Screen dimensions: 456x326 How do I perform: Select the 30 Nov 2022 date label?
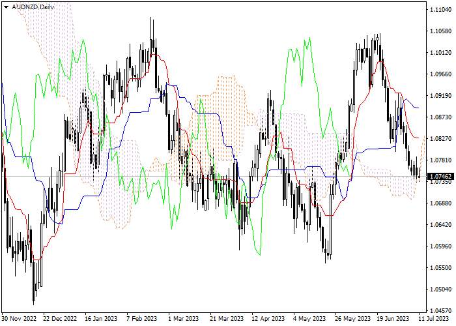[x=20, y=318]
